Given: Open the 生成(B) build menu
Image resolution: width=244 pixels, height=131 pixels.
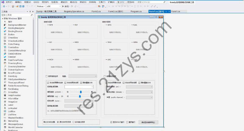Looking at the screenshot, I should [x=55, y=2].
